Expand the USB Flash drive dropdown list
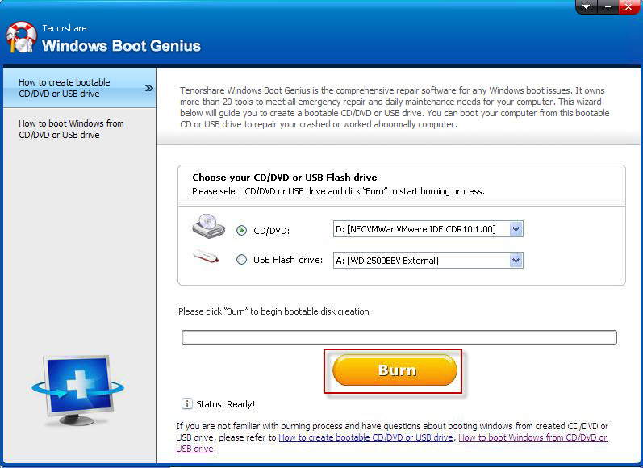 tap(516, 260)
